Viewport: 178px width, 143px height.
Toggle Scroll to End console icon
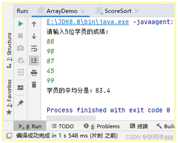point(34,60)
